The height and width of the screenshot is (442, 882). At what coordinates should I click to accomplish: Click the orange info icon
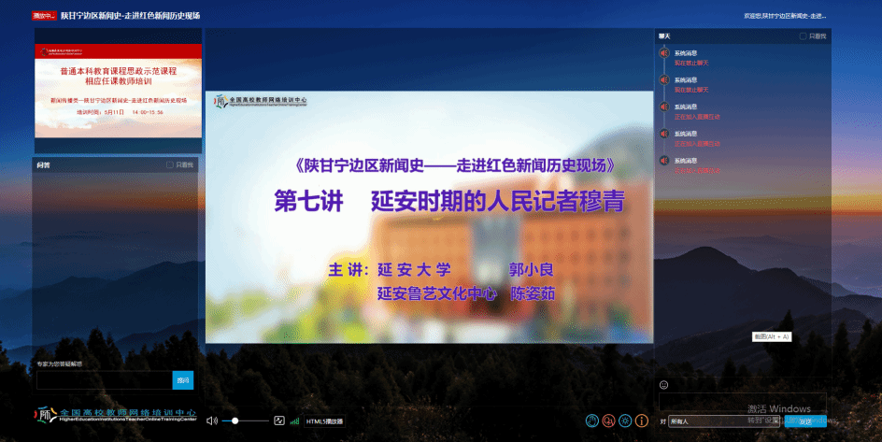[x=642, y=421]
